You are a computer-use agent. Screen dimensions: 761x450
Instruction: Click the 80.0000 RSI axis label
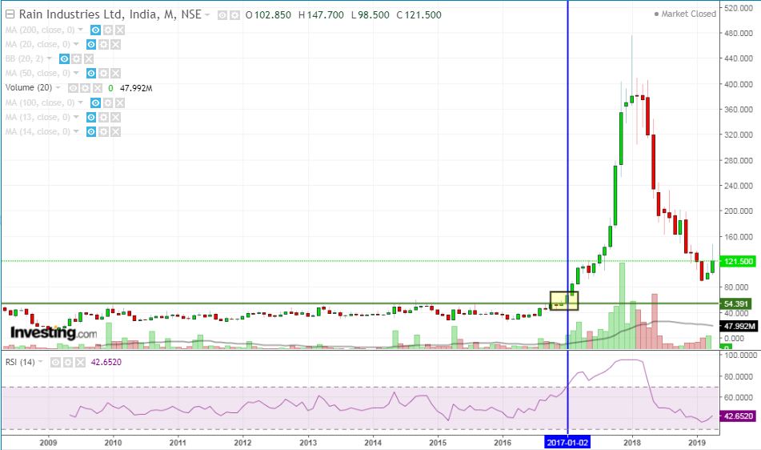(x=739, y=376)
